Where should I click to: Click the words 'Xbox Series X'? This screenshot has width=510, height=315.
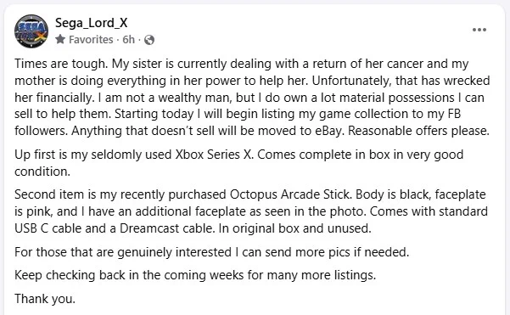214,155
